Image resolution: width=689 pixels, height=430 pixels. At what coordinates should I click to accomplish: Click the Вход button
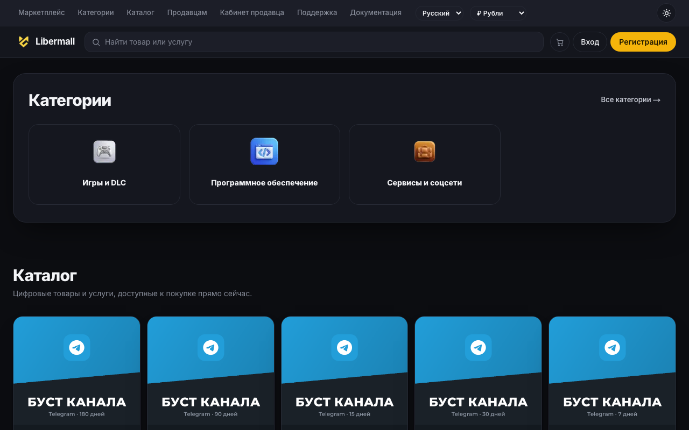click(590, 42)
